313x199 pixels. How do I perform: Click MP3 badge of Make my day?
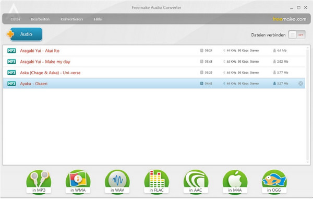[11, 62]
